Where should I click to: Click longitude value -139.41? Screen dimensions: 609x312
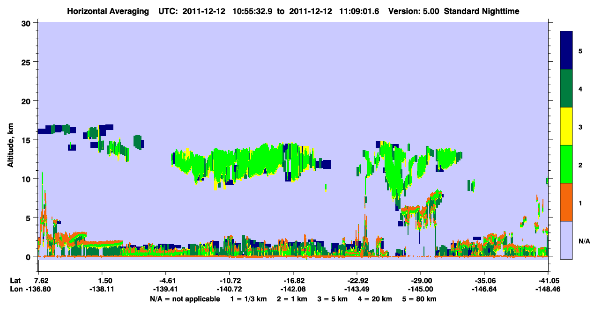[x=166, y=289]
